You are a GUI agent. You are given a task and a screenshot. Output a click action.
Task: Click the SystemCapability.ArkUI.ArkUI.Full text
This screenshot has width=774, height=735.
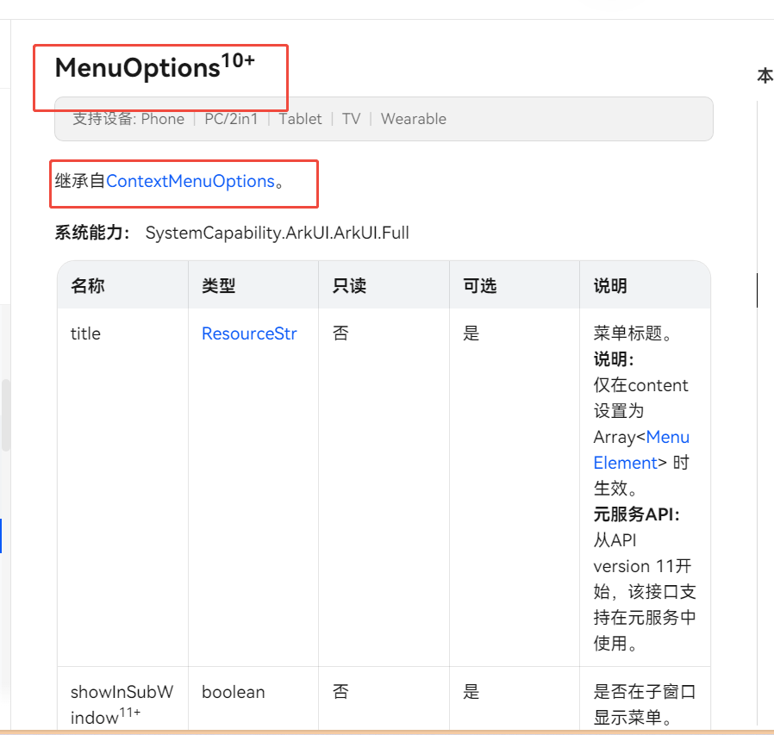[277, 233]
